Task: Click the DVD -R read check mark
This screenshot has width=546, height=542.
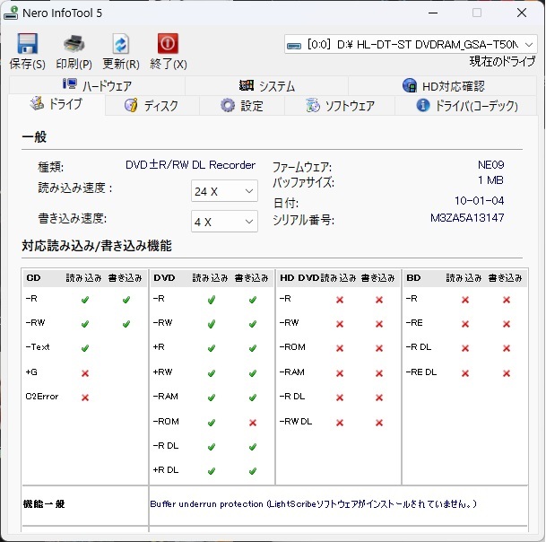Action: (212, 300)
